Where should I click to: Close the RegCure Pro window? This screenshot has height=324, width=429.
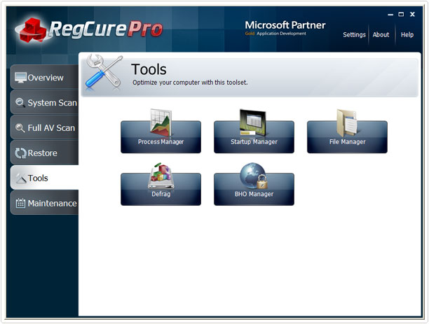pyautogui.click(x=412, y=15)
